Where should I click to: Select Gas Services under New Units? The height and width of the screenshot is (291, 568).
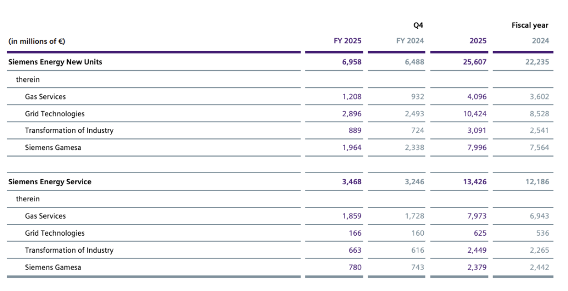pyautogui.click(x=45, y=97)
